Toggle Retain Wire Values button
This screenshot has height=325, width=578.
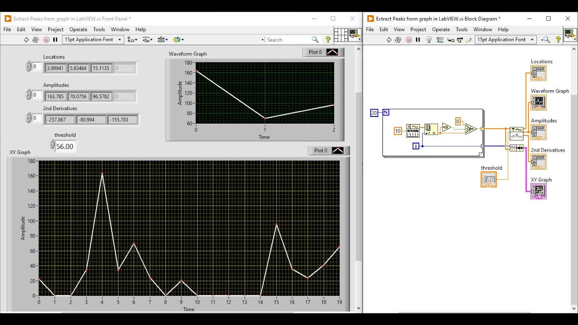[x=439, y=40]
